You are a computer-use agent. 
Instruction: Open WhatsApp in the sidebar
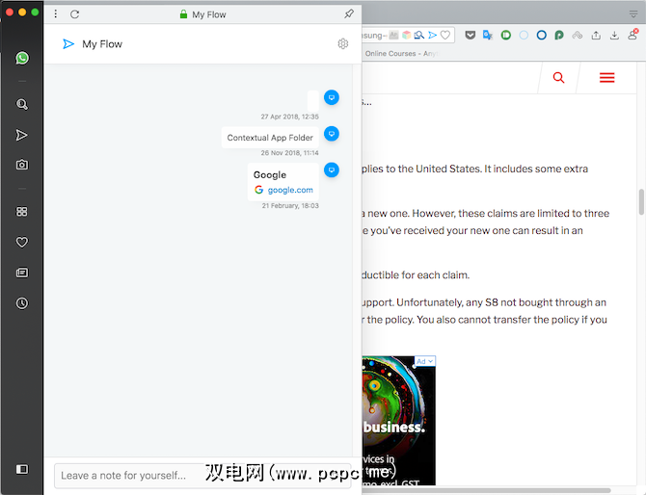(22, 58)
